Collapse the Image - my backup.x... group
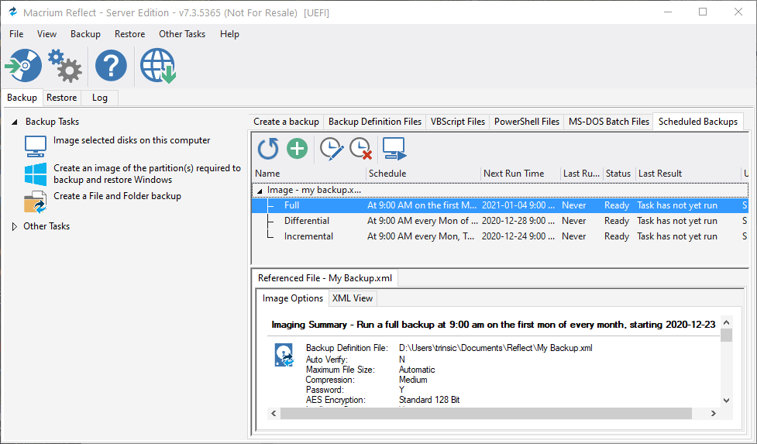The image size is (757, 444). [x=260, y=191]
